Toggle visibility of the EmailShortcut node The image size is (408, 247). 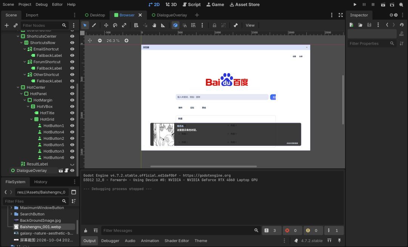72,49
